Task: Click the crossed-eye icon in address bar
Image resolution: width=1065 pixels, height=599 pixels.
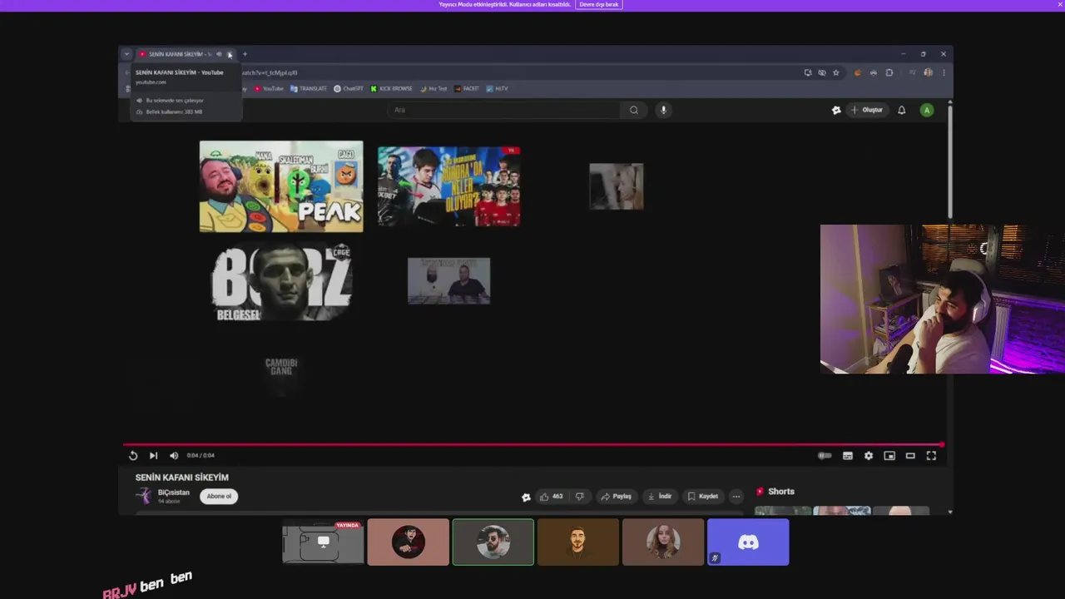Action: pyautogui.click(x=822, y=72)
